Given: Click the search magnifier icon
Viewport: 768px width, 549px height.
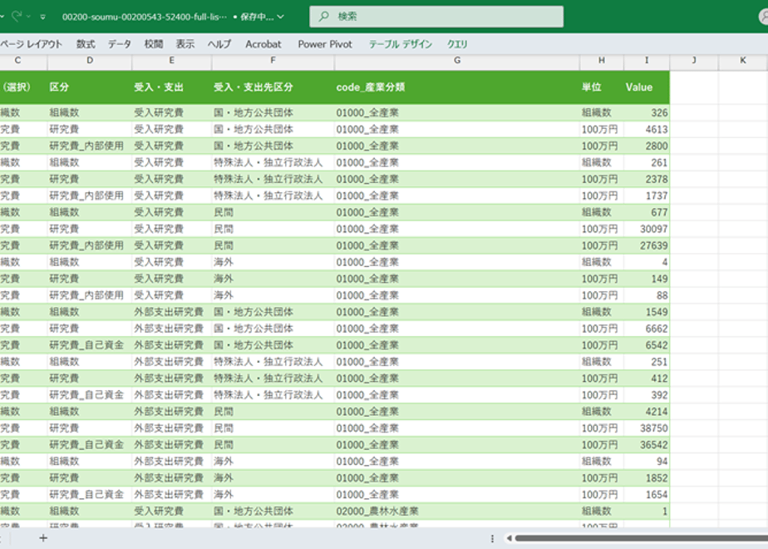Looking at the screenshot, I should [324, 16].
